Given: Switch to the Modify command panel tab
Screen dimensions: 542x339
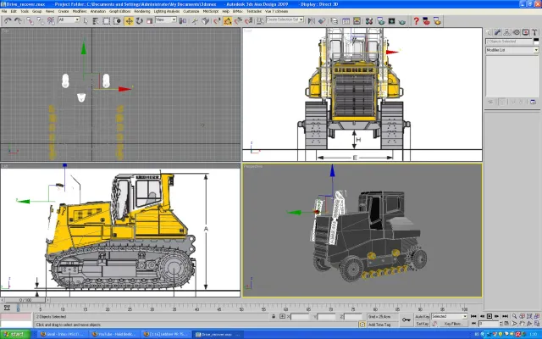Looking at the screenshot, I should pos(498,32).
